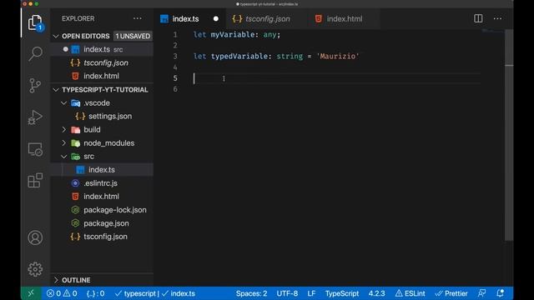The image size is (534, 300).
Task: Open notifications bell in status bar
Action: (x=501, y=293)
